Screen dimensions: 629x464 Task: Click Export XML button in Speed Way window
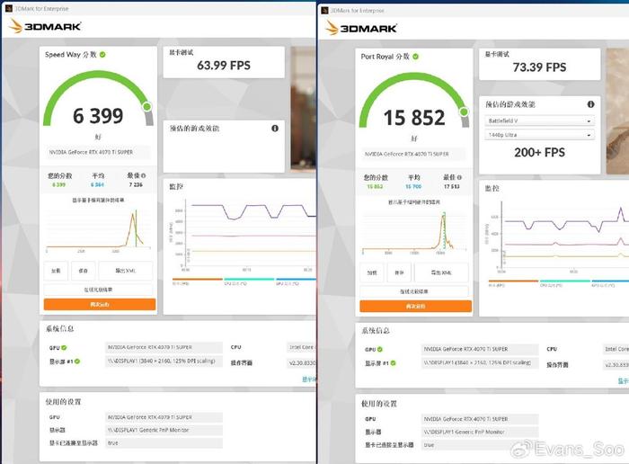pyautogui.click(x=126, y=271)
